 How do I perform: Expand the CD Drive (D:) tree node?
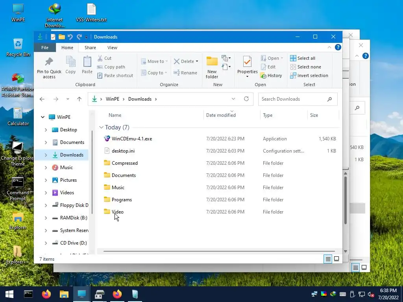[x=46, y=243]
